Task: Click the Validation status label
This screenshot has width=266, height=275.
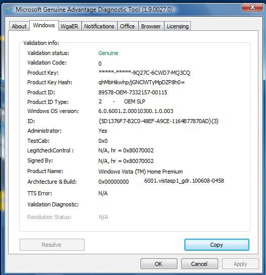Action: (48, 53)
